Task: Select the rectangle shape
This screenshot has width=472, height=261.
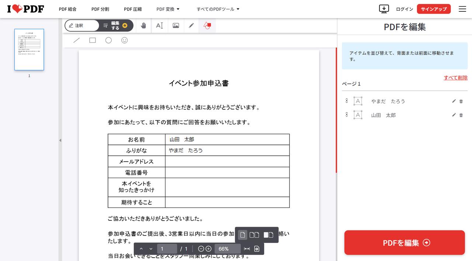Action: click(x=92, y=40)
